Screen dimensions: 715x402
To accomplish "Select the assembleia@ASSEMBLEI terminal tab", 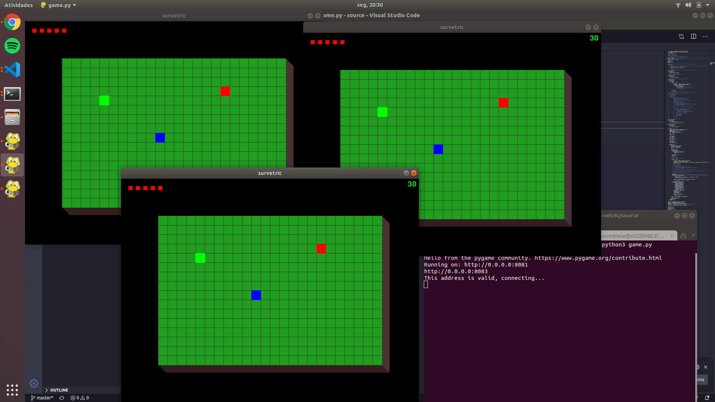I will [x=633, y=236].
